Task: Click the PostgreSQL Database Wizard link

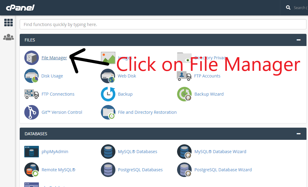Action: [x=223, y=170]
